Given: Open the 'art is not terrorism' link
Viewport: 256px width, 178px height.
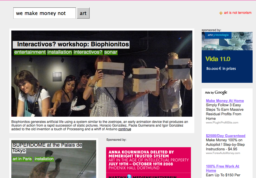Looking at the screenshot, I should click(x=238, y=13).
